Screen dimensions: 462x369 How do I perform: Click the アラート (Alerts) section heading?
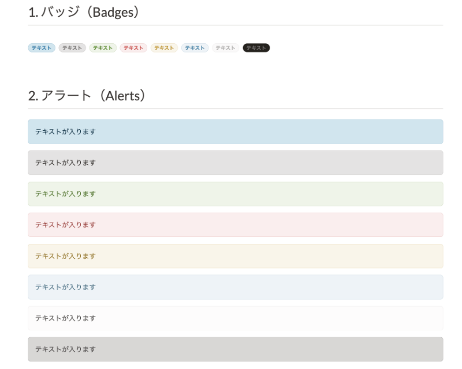[x=86, y=95]
